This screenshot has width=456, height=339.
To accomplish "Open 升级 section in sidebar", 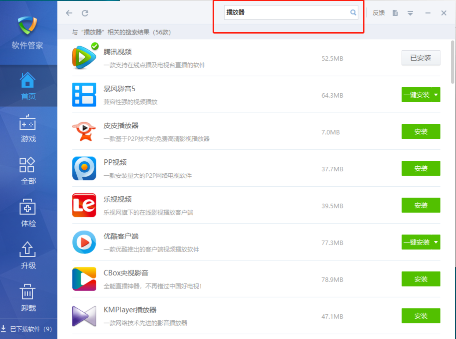I will coord(28,255).
